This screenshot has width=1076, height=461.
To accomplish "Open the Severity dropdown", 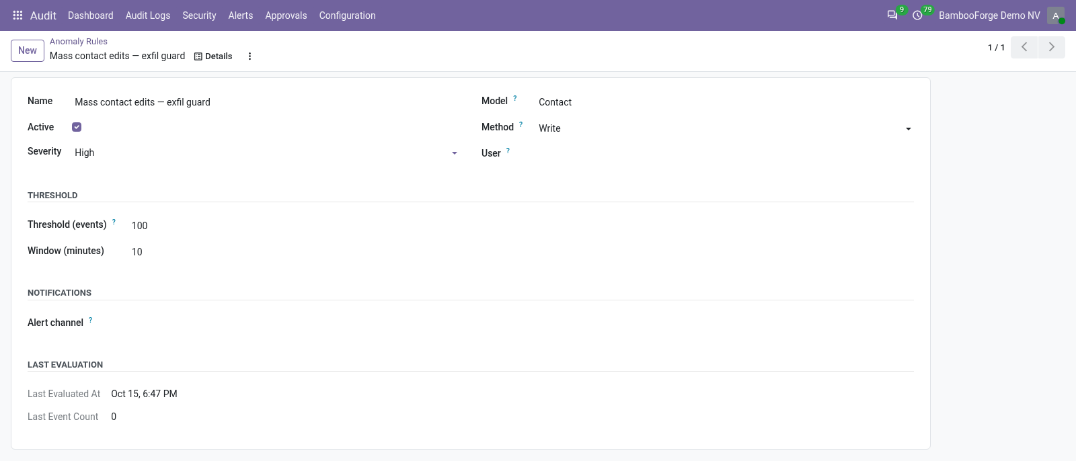I will tap(266, 153).
